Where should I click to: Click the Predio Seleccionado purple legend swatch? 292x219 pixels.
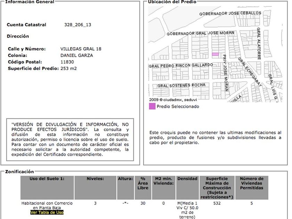coord(152,106)
